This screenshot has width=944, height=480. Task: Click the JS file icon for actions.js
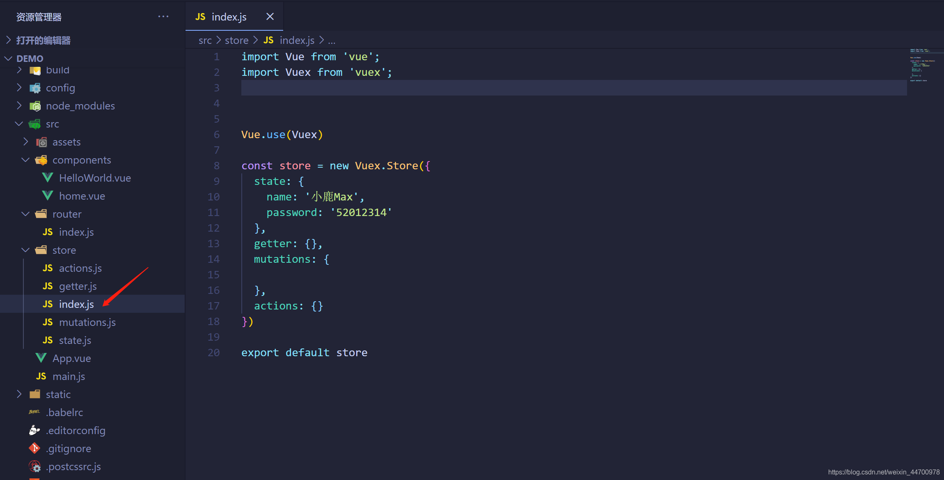click(48, 268)
